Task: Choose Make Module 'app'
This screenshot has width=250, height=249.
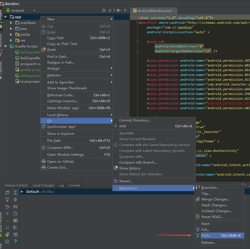Action: pyautogui.click(x=77, y=108)
